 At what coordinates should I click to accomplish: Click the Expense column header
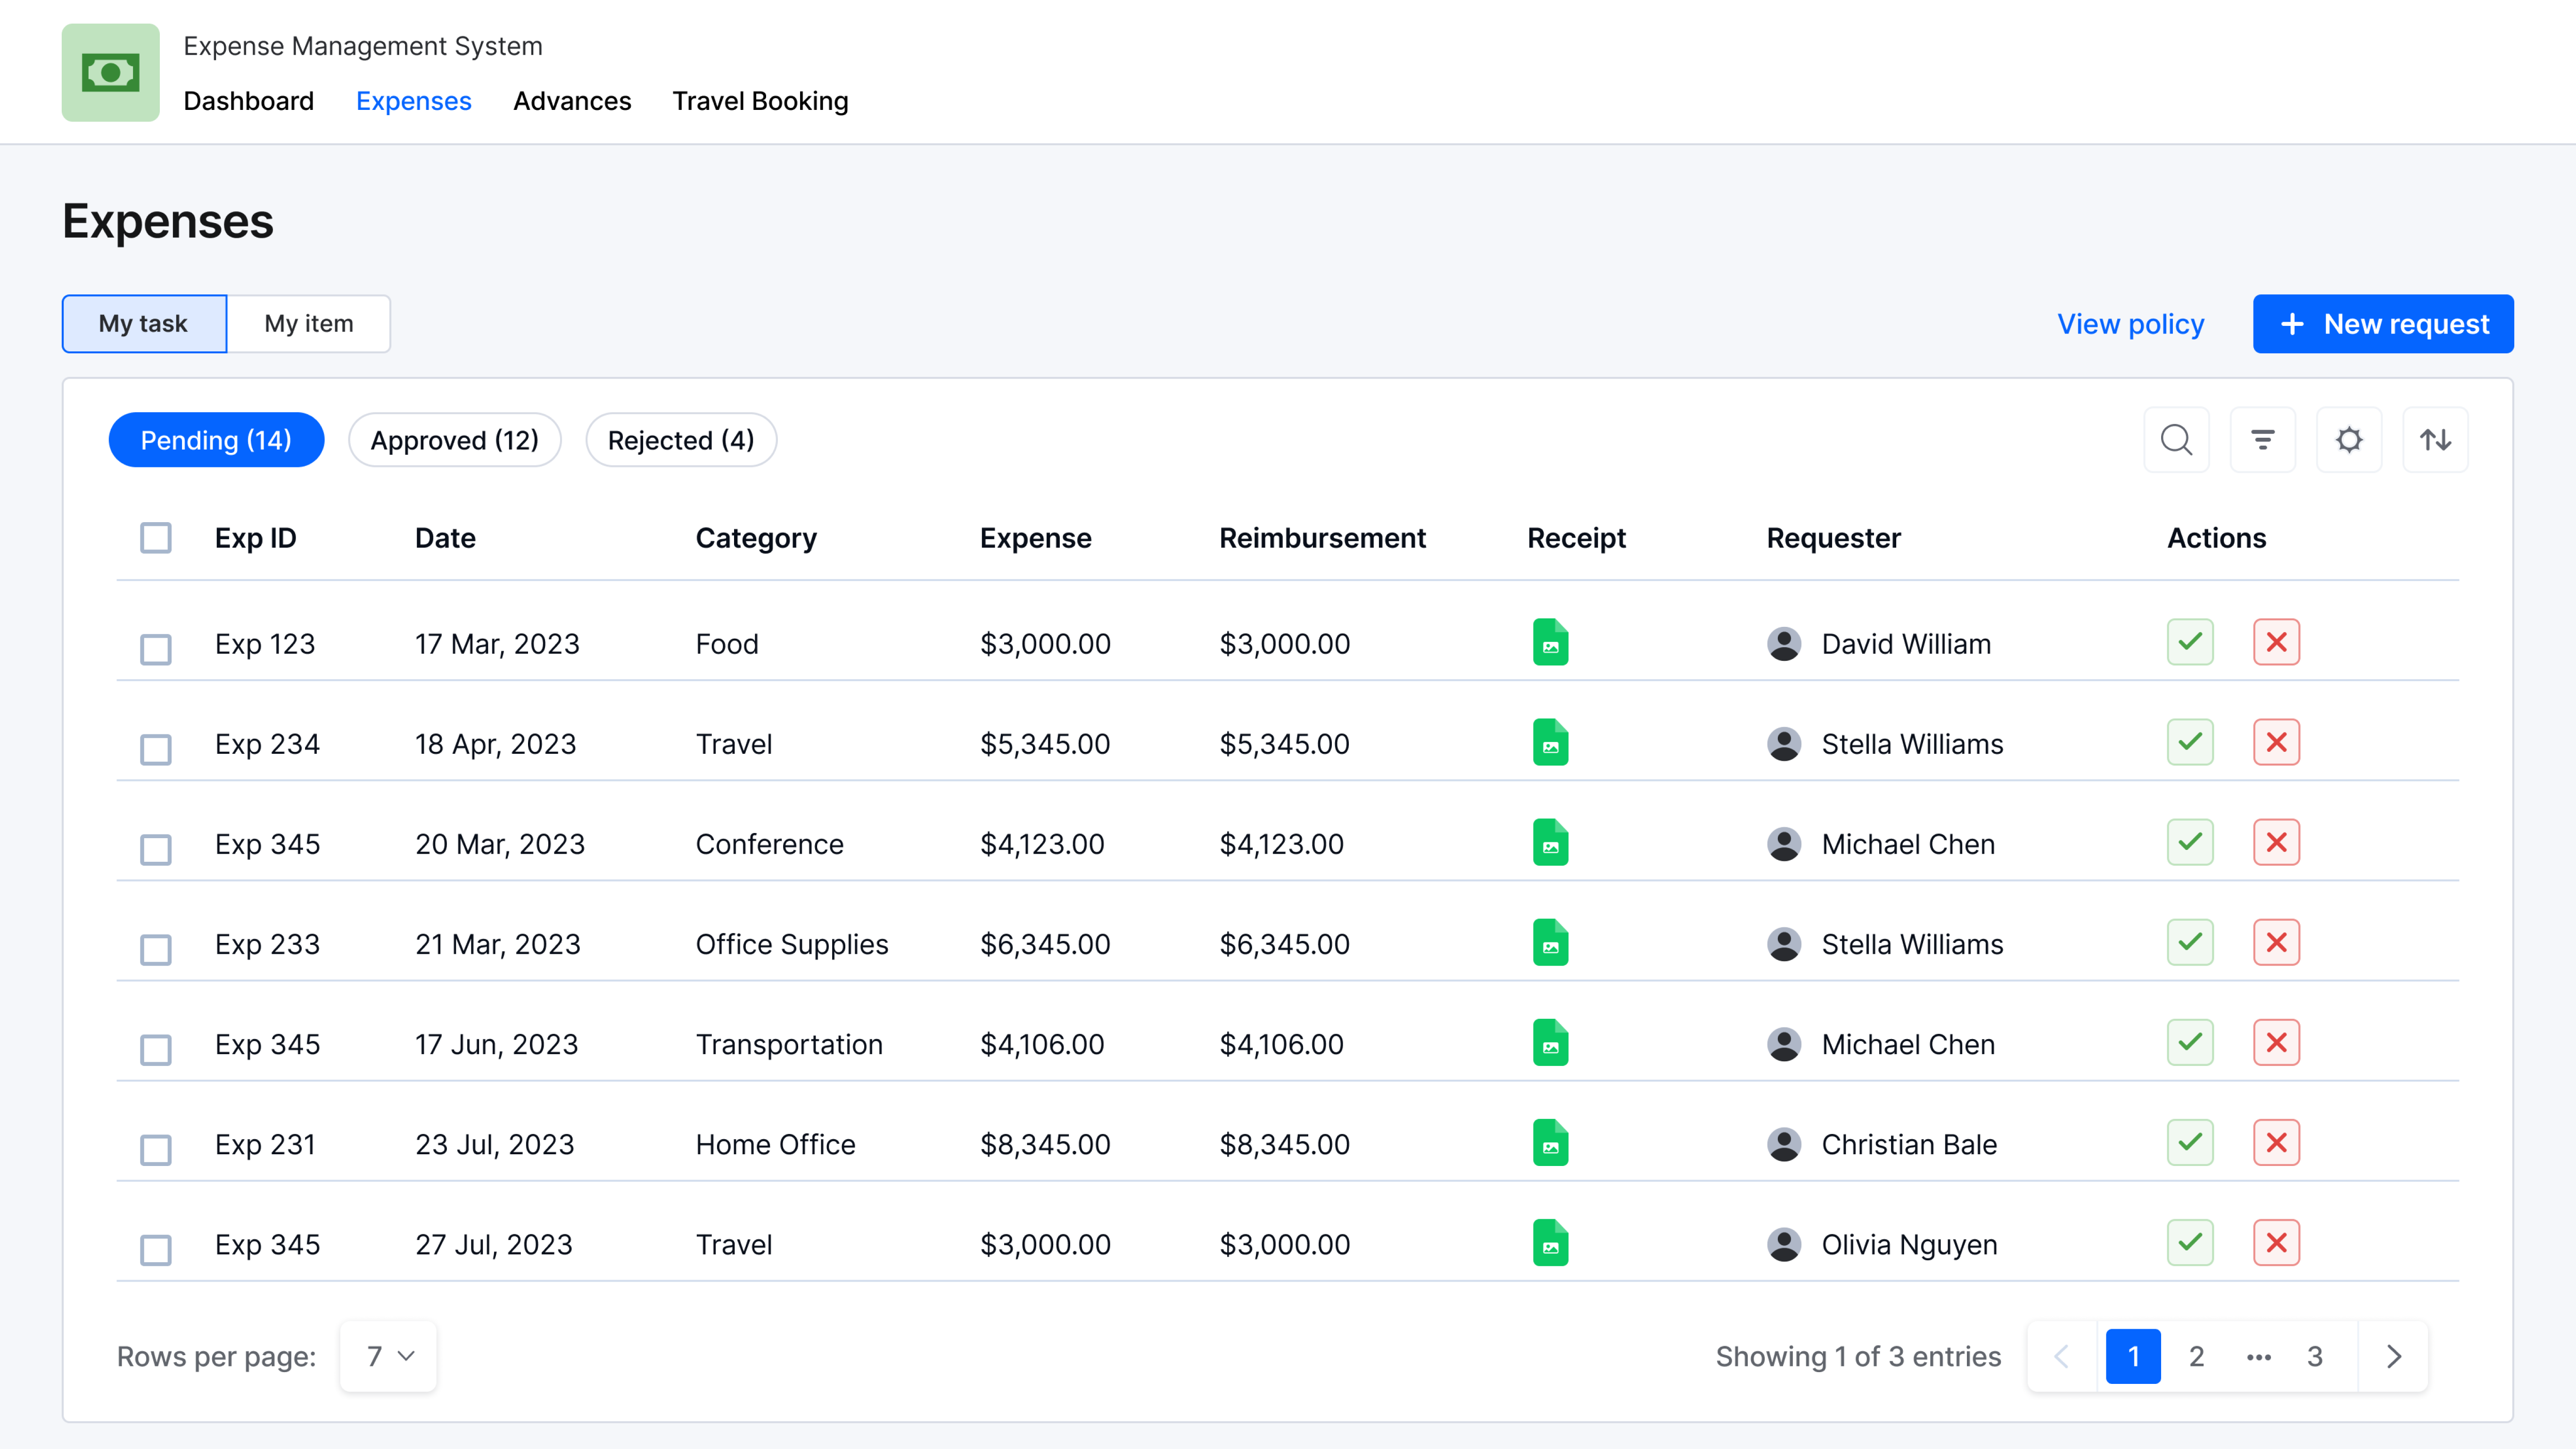[x=1035, y=537]
